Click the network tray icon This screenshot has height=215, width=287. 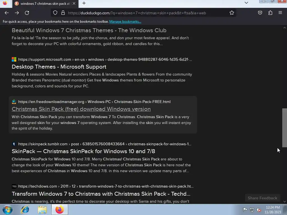pos(252,210)
